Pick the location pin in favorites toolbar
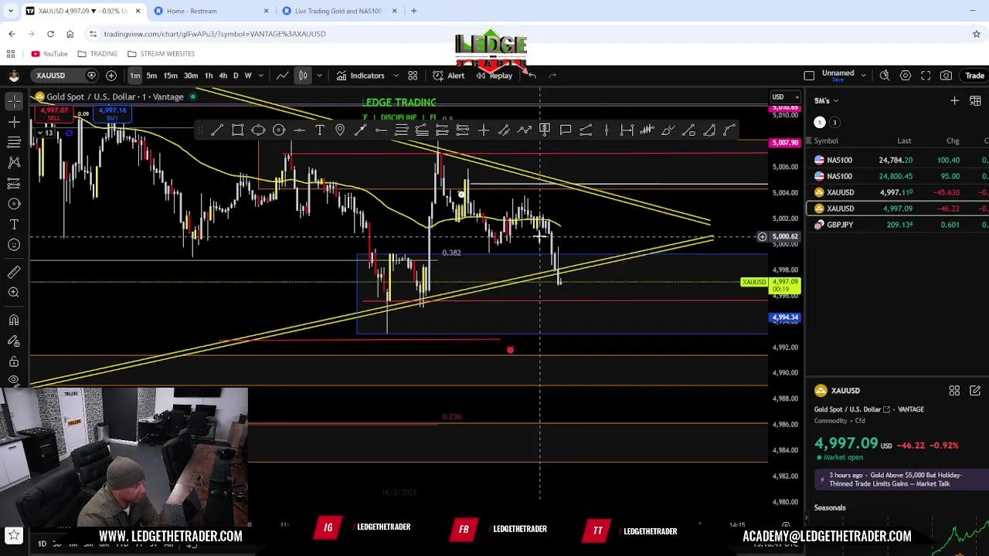Image resolution: width=989 pixels, height=556 pixels. coord(340,130)
